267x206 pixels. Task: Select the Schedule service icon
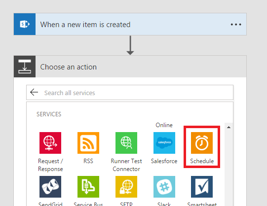202,143
